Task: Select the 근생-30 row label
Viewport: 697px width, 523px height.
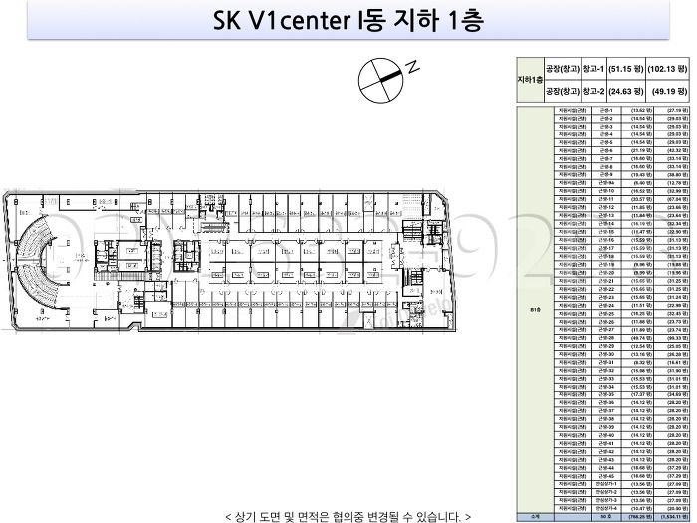Action: [606, 354]
